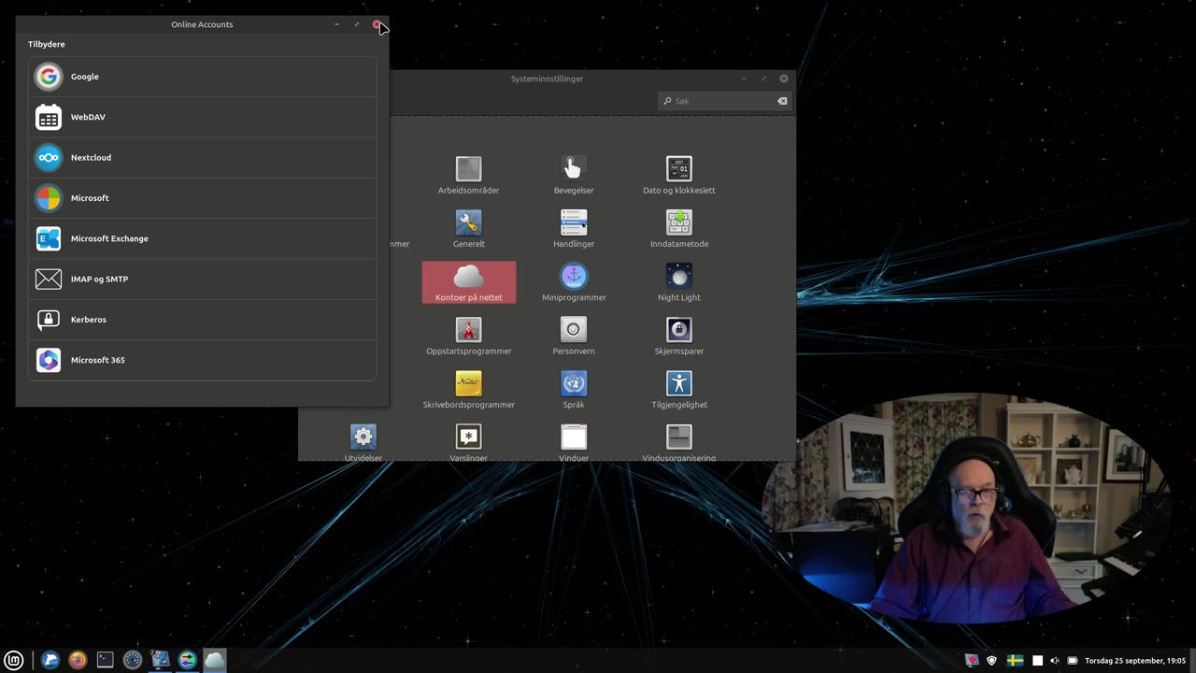The height and width of the screenshot is (673, 1196).
Task: Open Skjermsparer settings
Action: tap(679, 336)
